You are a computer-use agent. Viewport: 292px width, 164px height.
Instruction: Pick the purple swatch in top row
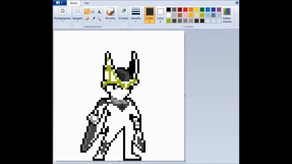click(219, 10)
